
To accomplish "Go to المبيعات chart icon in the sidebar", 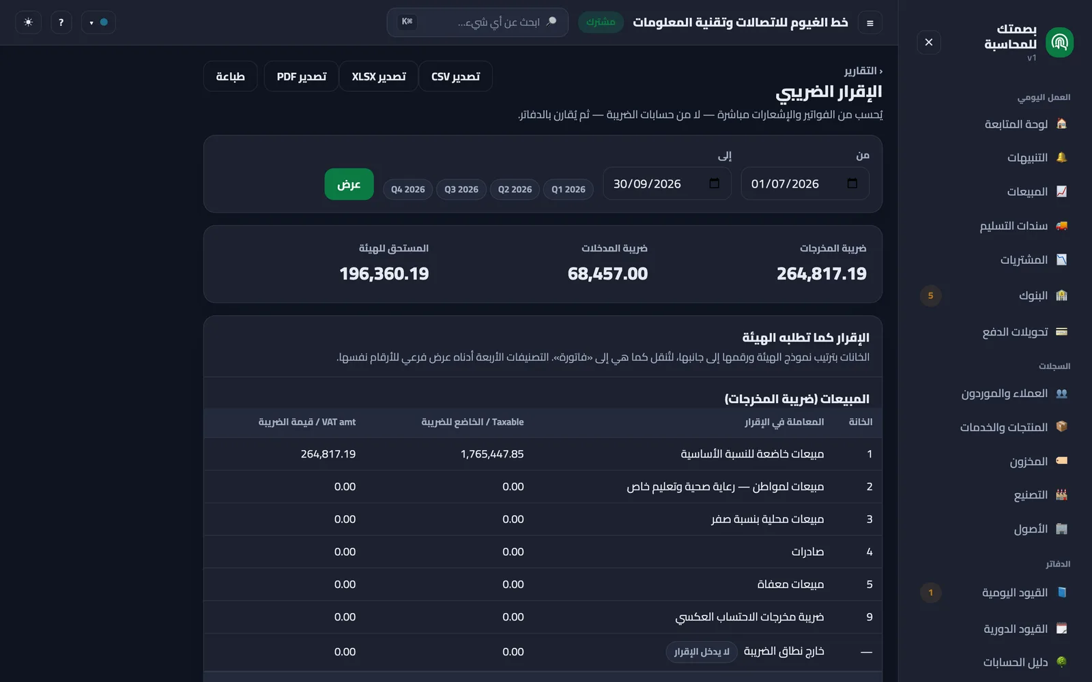I will pos(1061,192).
